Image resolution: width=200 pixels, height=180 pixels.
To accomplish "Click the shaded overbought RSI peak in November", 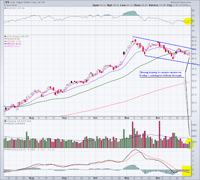I will [x=131, y=13].
